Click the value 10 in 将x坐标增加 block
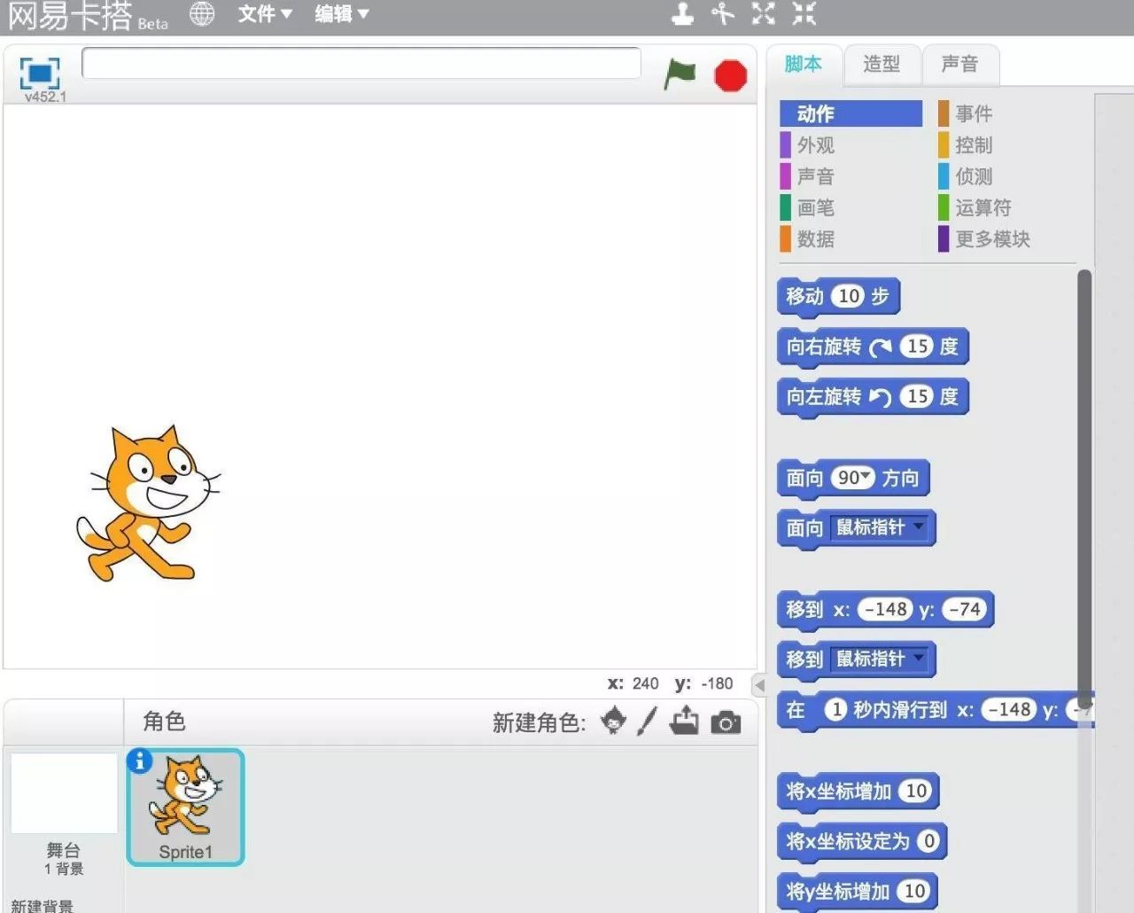The image size is (1134, 913). tap(916, 791)
